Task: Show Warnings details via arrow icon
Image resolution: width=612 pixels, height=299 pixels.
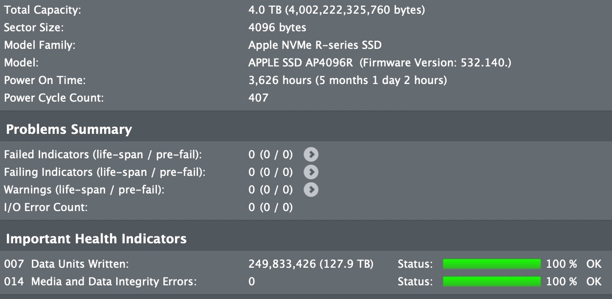Action: click(311, 190)
